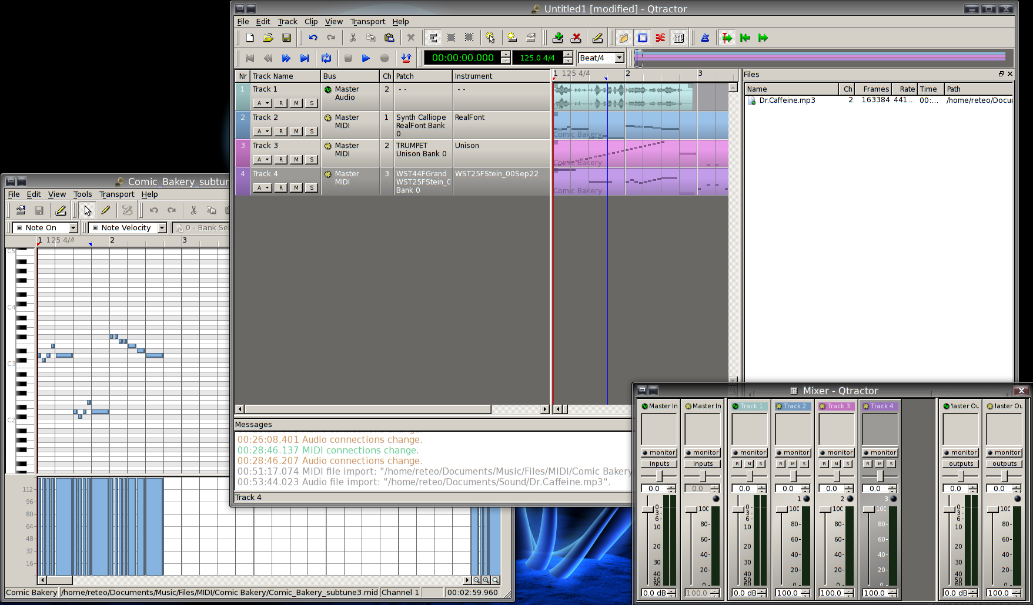Click the clip properties pencil icon in MIDI editor
This screenshot has height=605, width=1033.
click(60, 210)
